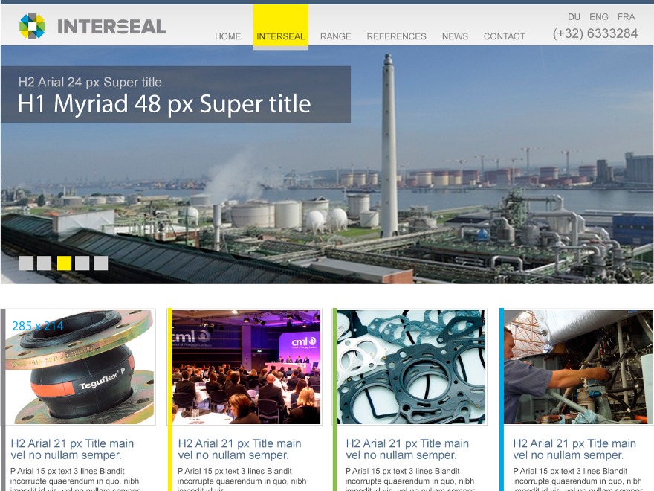Open the REFERENCES menu item
The image size is (654, 491).
(x=397, y=36)
